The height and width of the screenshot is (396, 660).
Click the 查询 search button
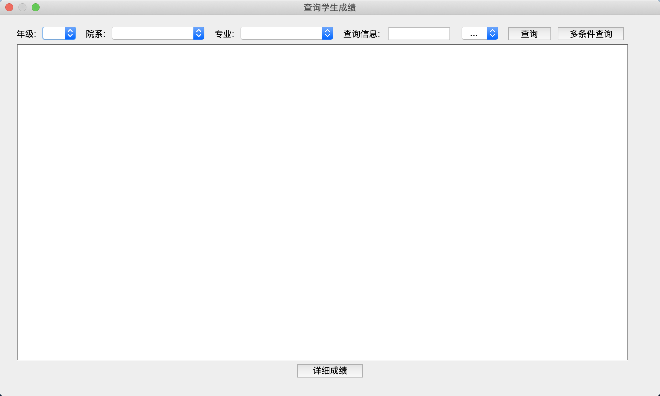pyautogui.click(x=529, y=33)
